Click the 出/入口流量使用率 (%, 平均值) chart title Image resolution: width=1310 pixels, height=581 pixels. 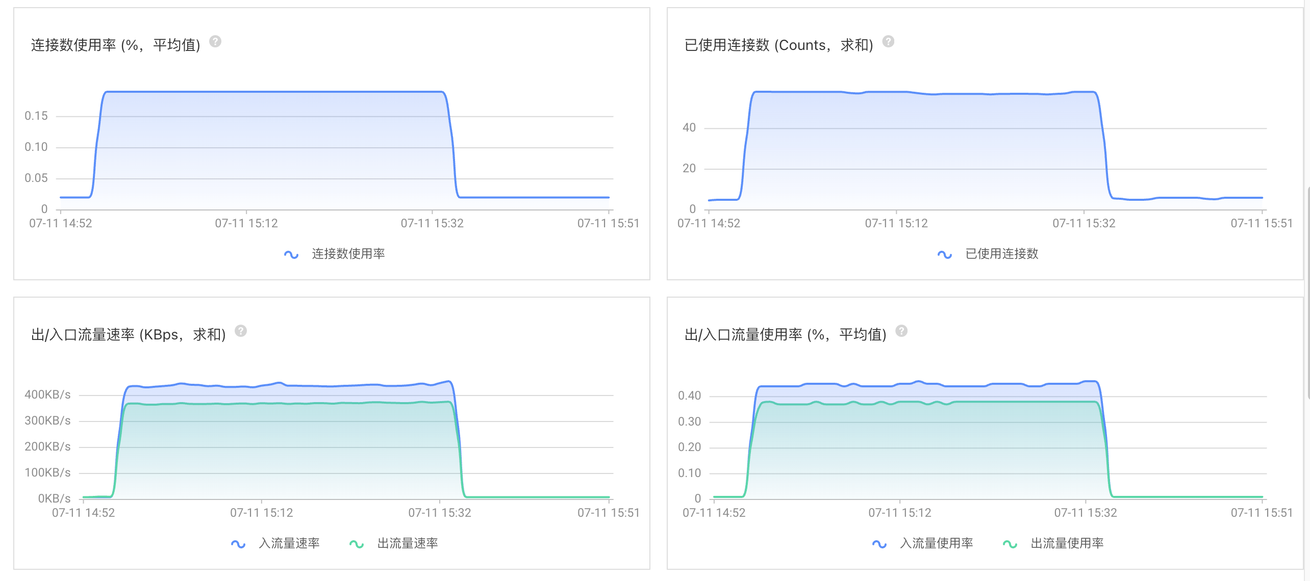(x=786, y=334)
